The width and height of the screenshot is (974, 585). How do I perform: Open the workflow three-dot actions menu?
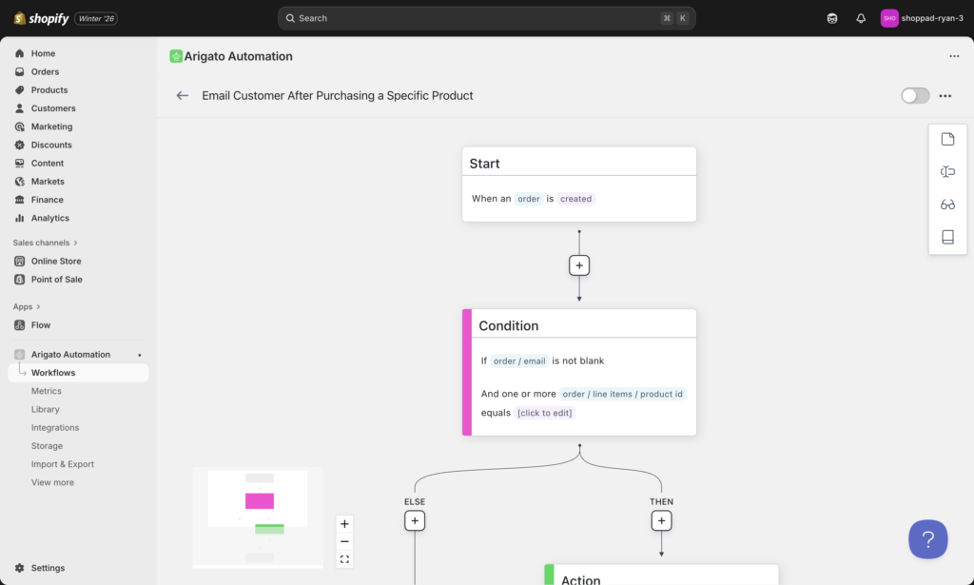click(x=945, y=95)
